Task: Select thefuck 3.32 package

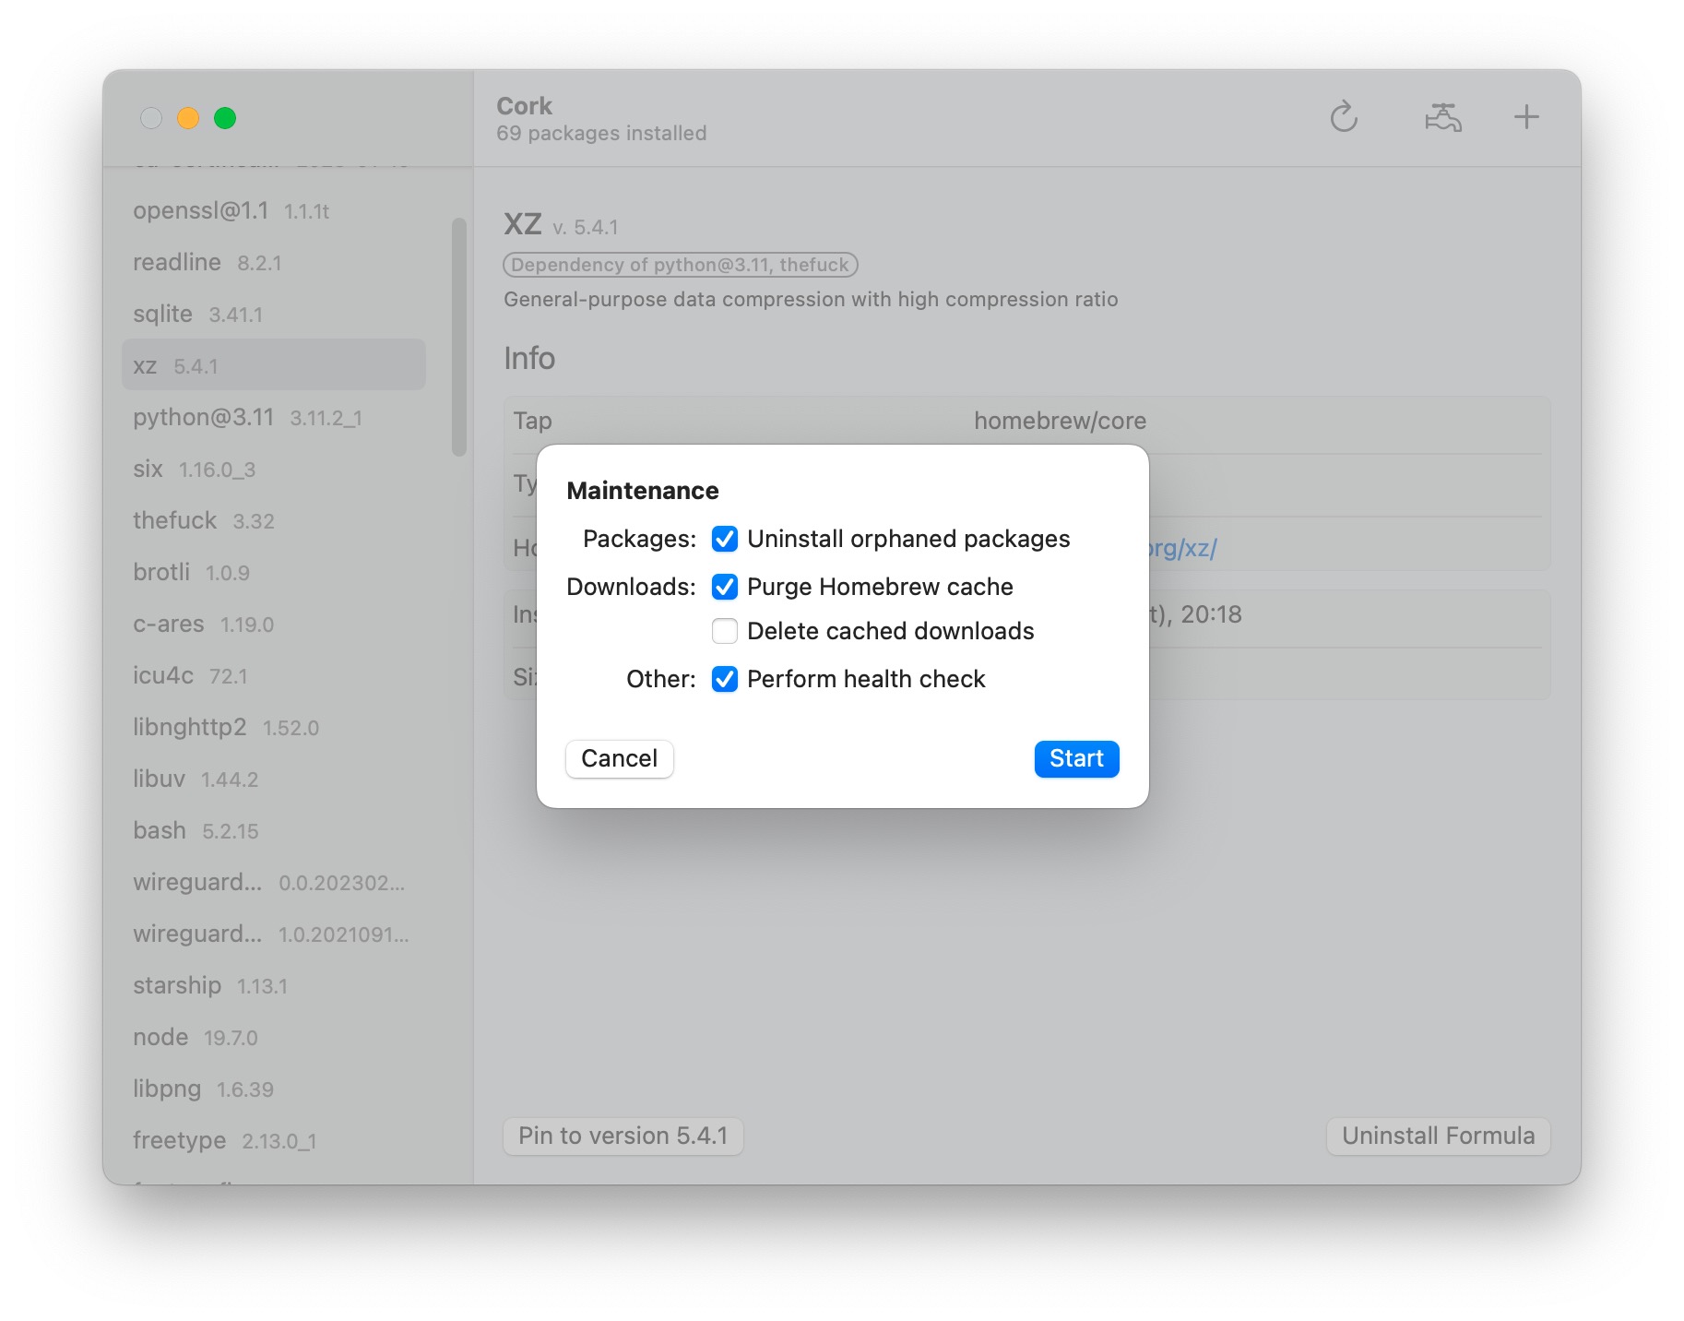Action: (274, 521)
